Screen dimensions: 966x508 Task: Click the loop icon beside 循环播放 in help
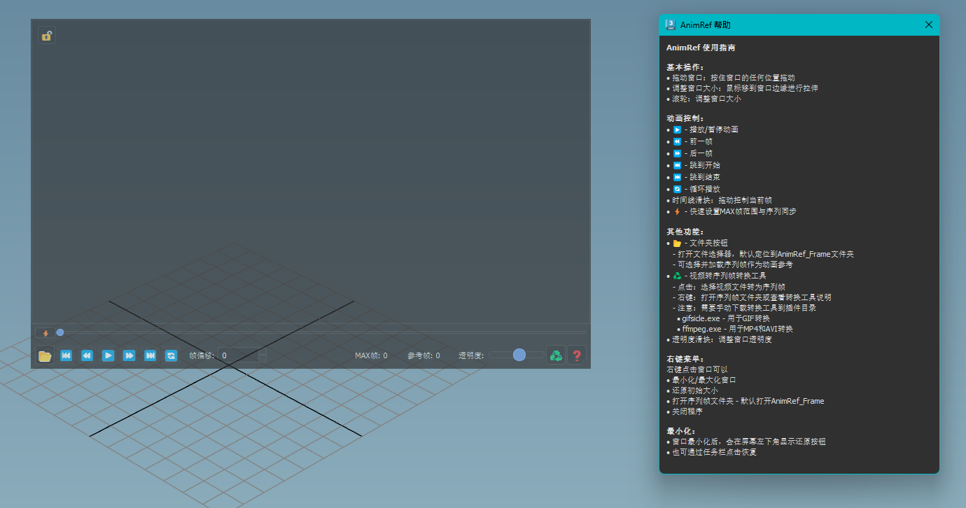677,189
